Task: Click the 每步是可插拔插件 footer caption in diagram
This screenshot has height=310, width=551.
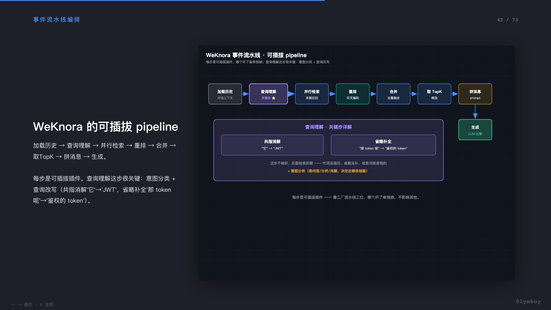Action: tap(356, 197)
